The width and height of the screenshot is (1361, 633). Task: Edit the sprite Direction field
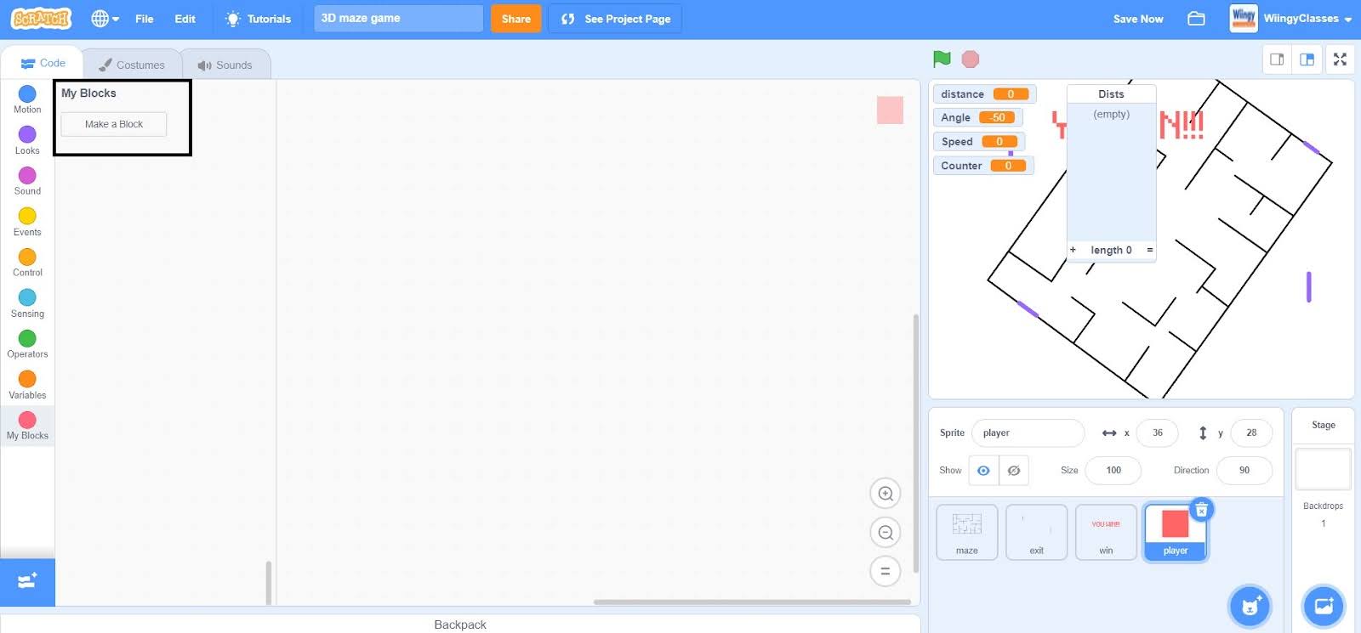pyautogui.click(x=1244, y=470)
